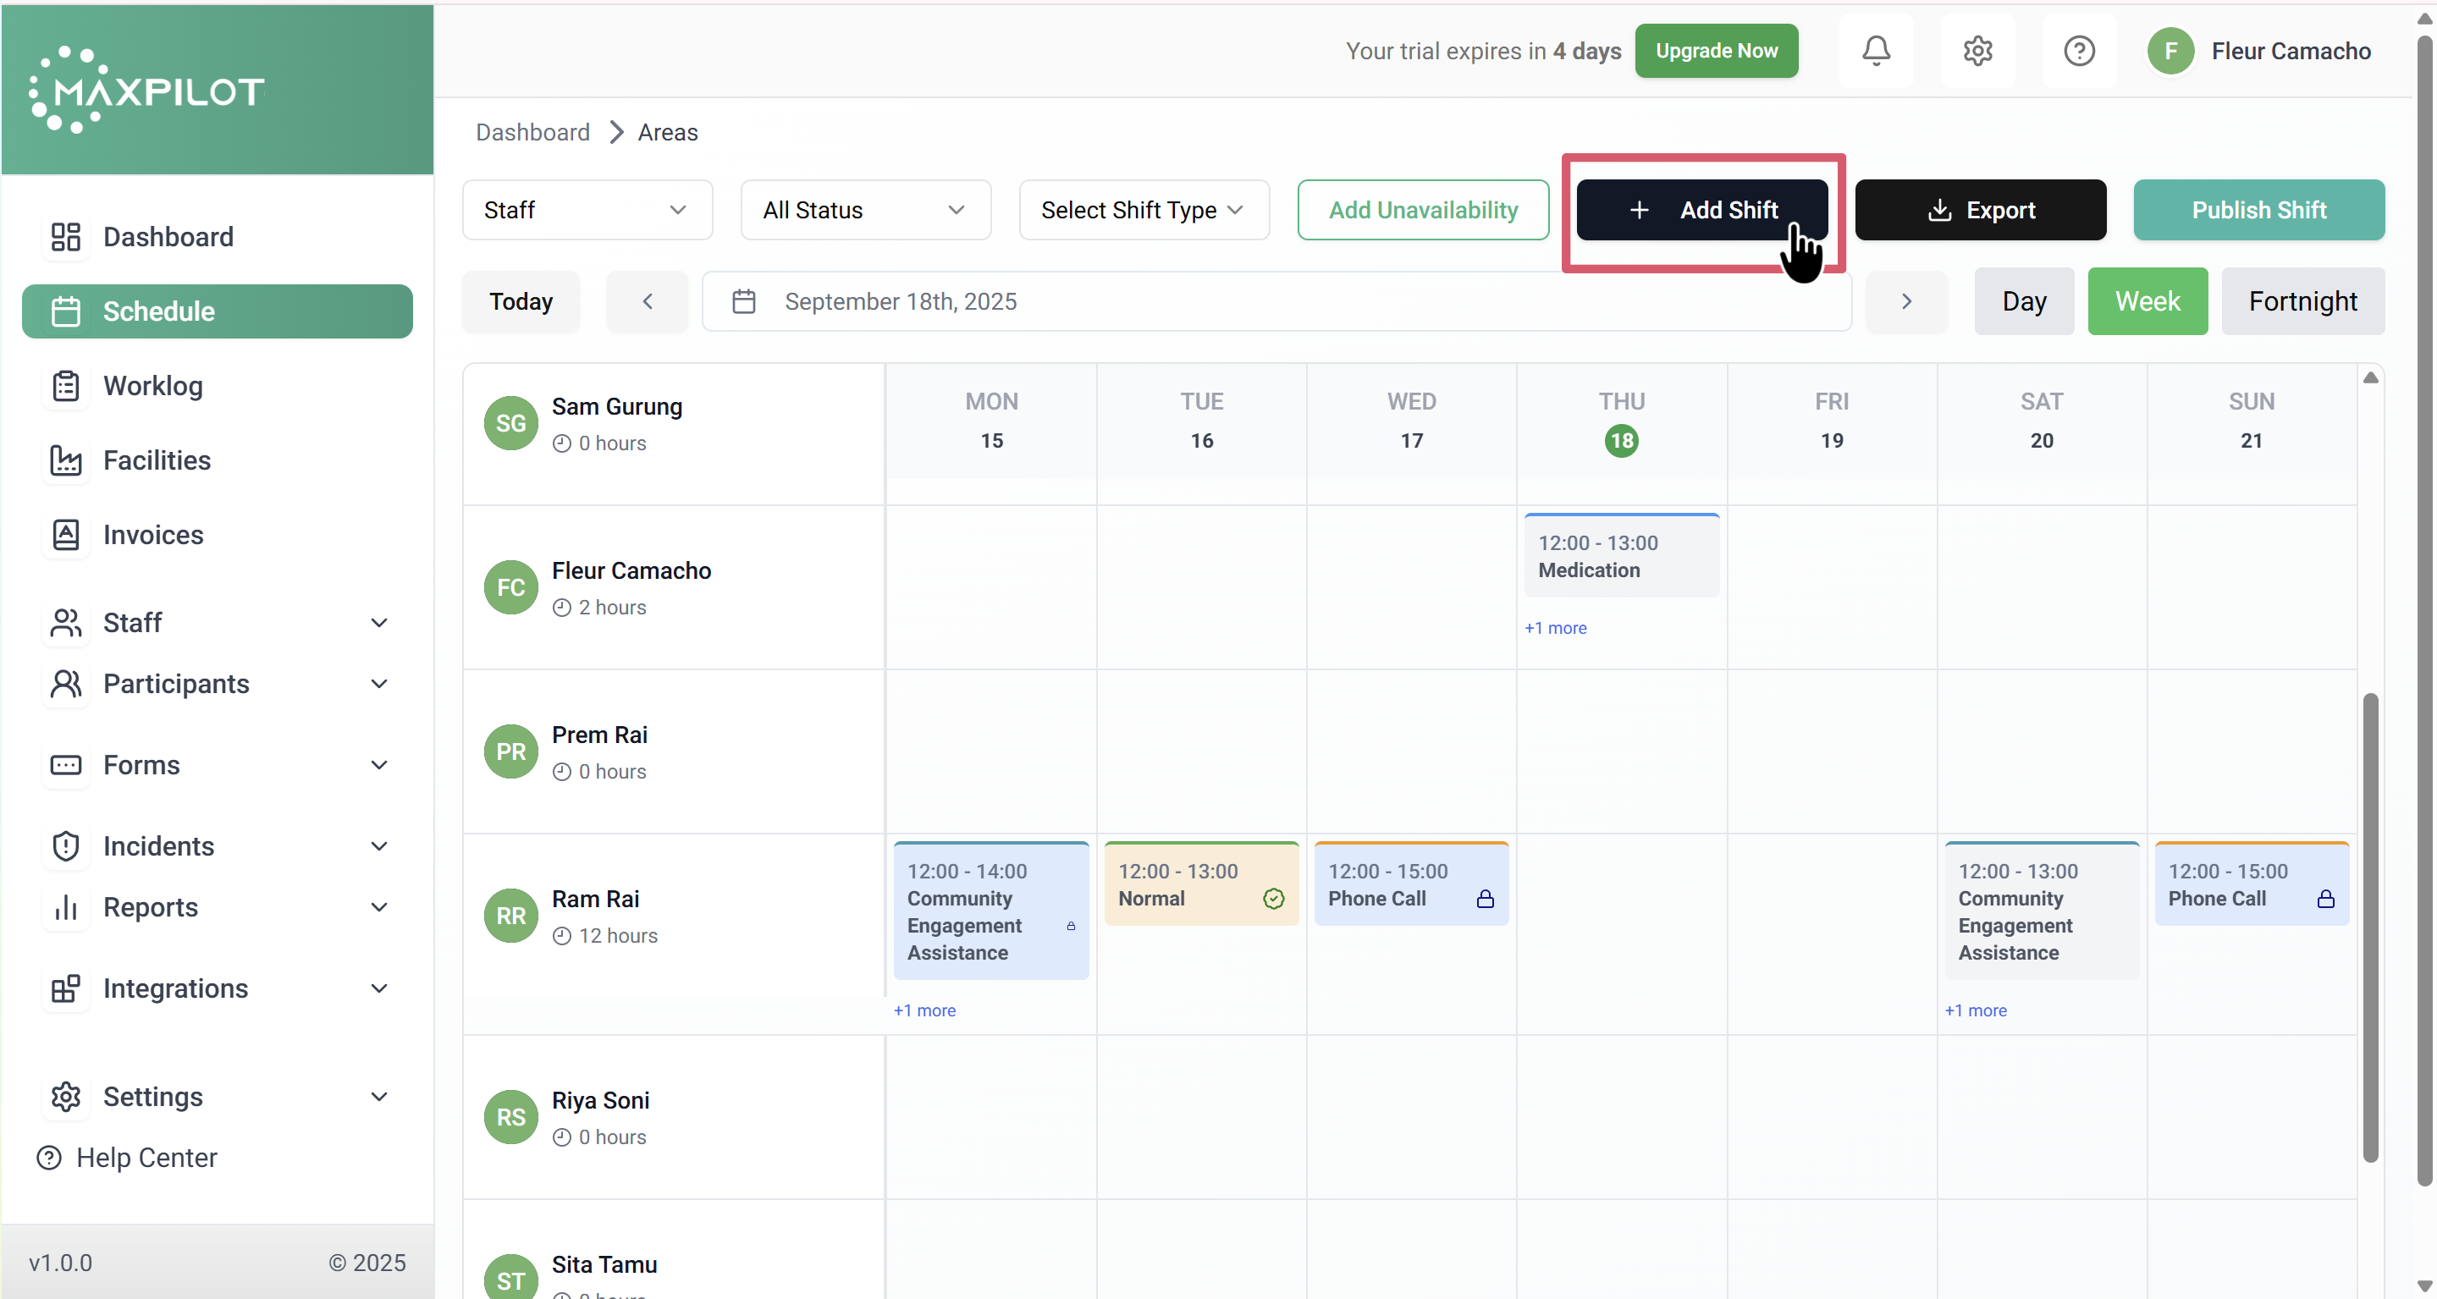Click the settings gear in top bar
2437x1299 pixels.
tap(1977, 50)
